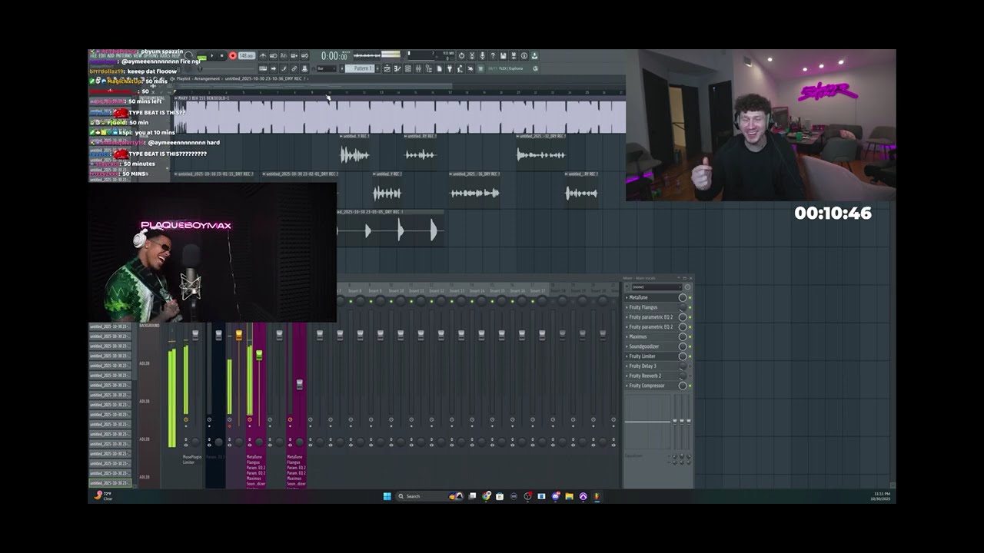Open the FILE menu

tap(94, 55)
